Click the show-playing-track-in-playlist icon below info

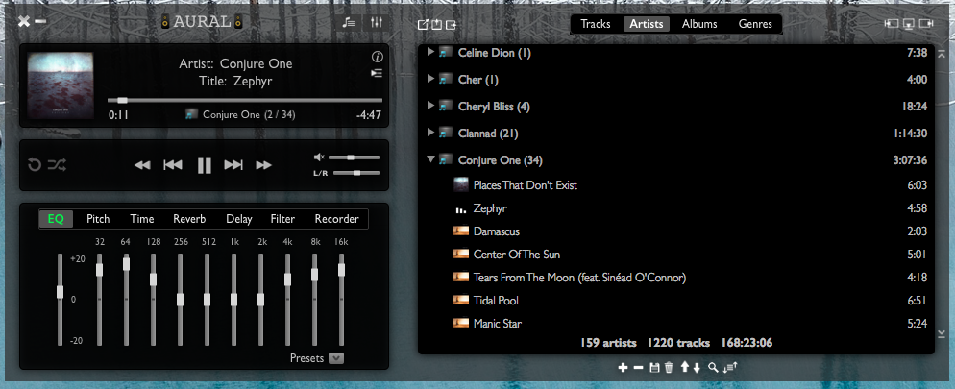click(377, 73)
